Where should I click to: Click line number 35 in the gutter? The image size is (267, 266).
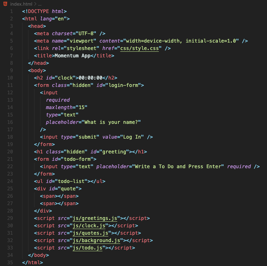(10, 262)
